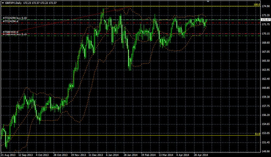Viewport: 271px width, 157px height.
Task: Click the Fibonacci 61.8 level label
Action: [257, 134]
